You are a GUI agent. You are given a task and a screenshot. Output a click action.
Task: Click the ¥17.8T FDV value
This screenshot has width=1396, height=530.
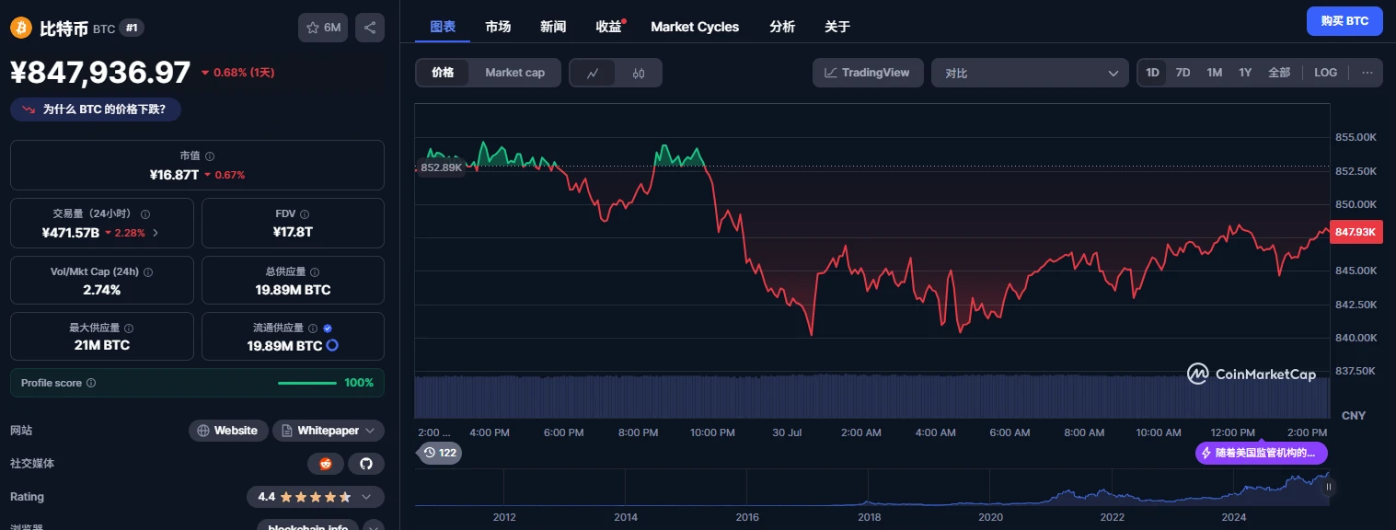pos(293,232)
